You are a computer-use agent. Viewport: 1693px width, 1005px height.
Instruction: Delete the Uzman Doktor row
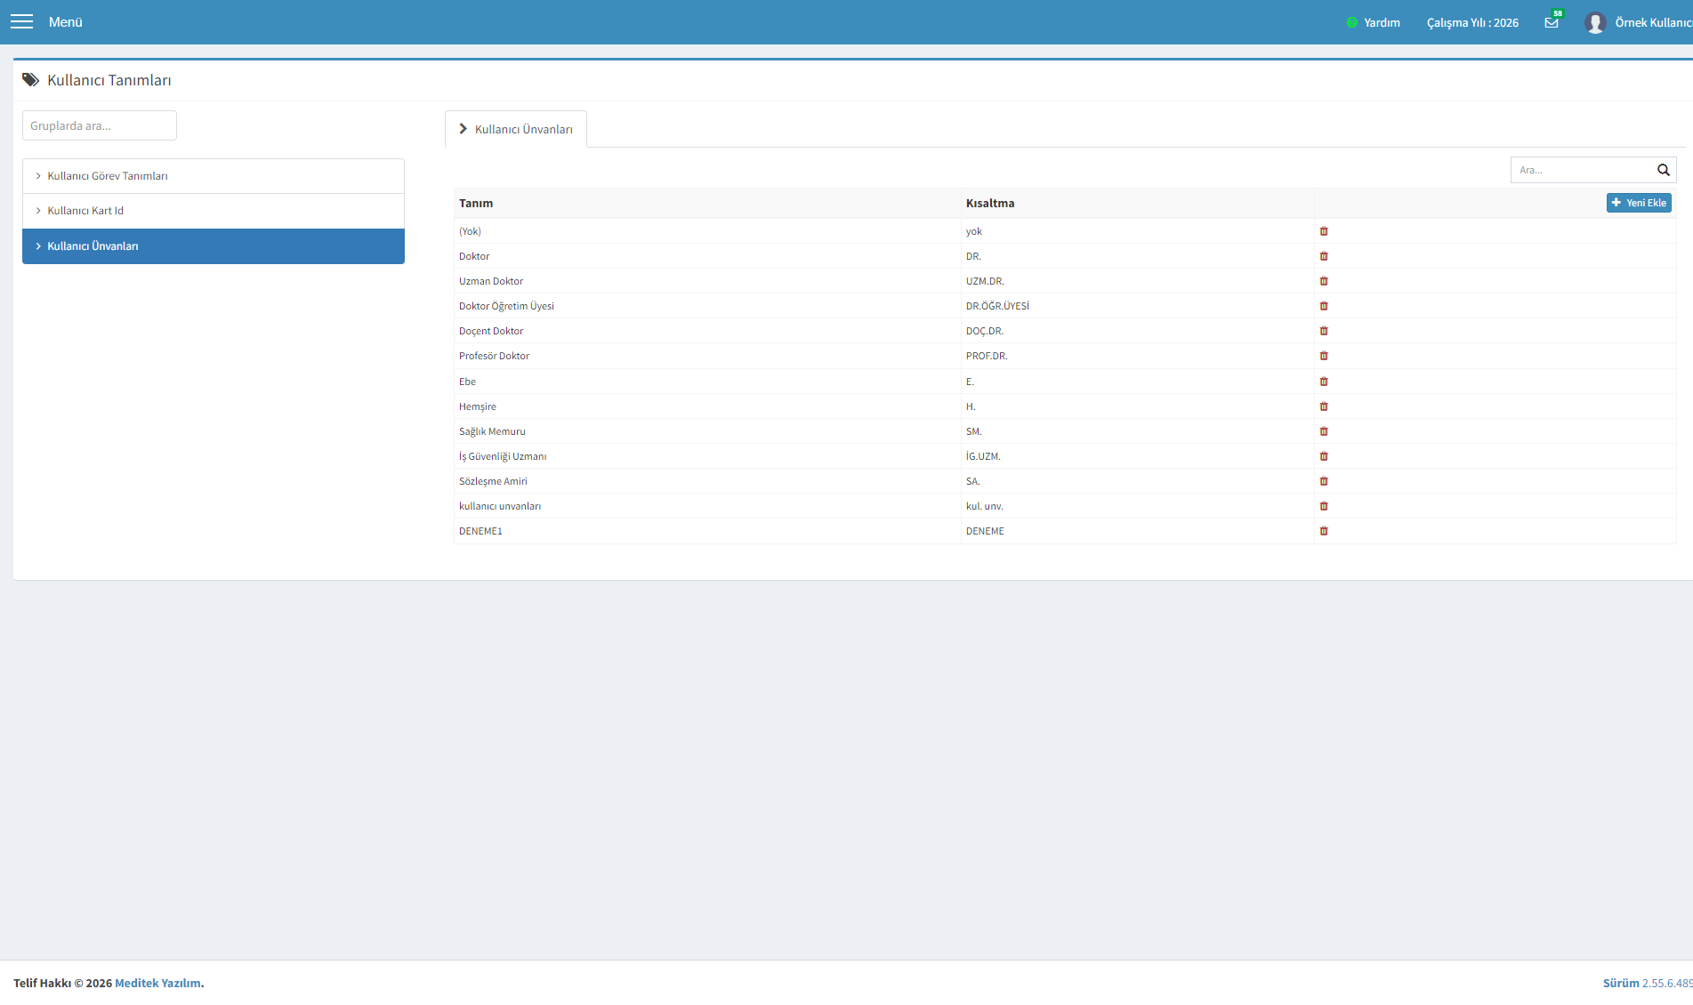[x=1324, y=281]
